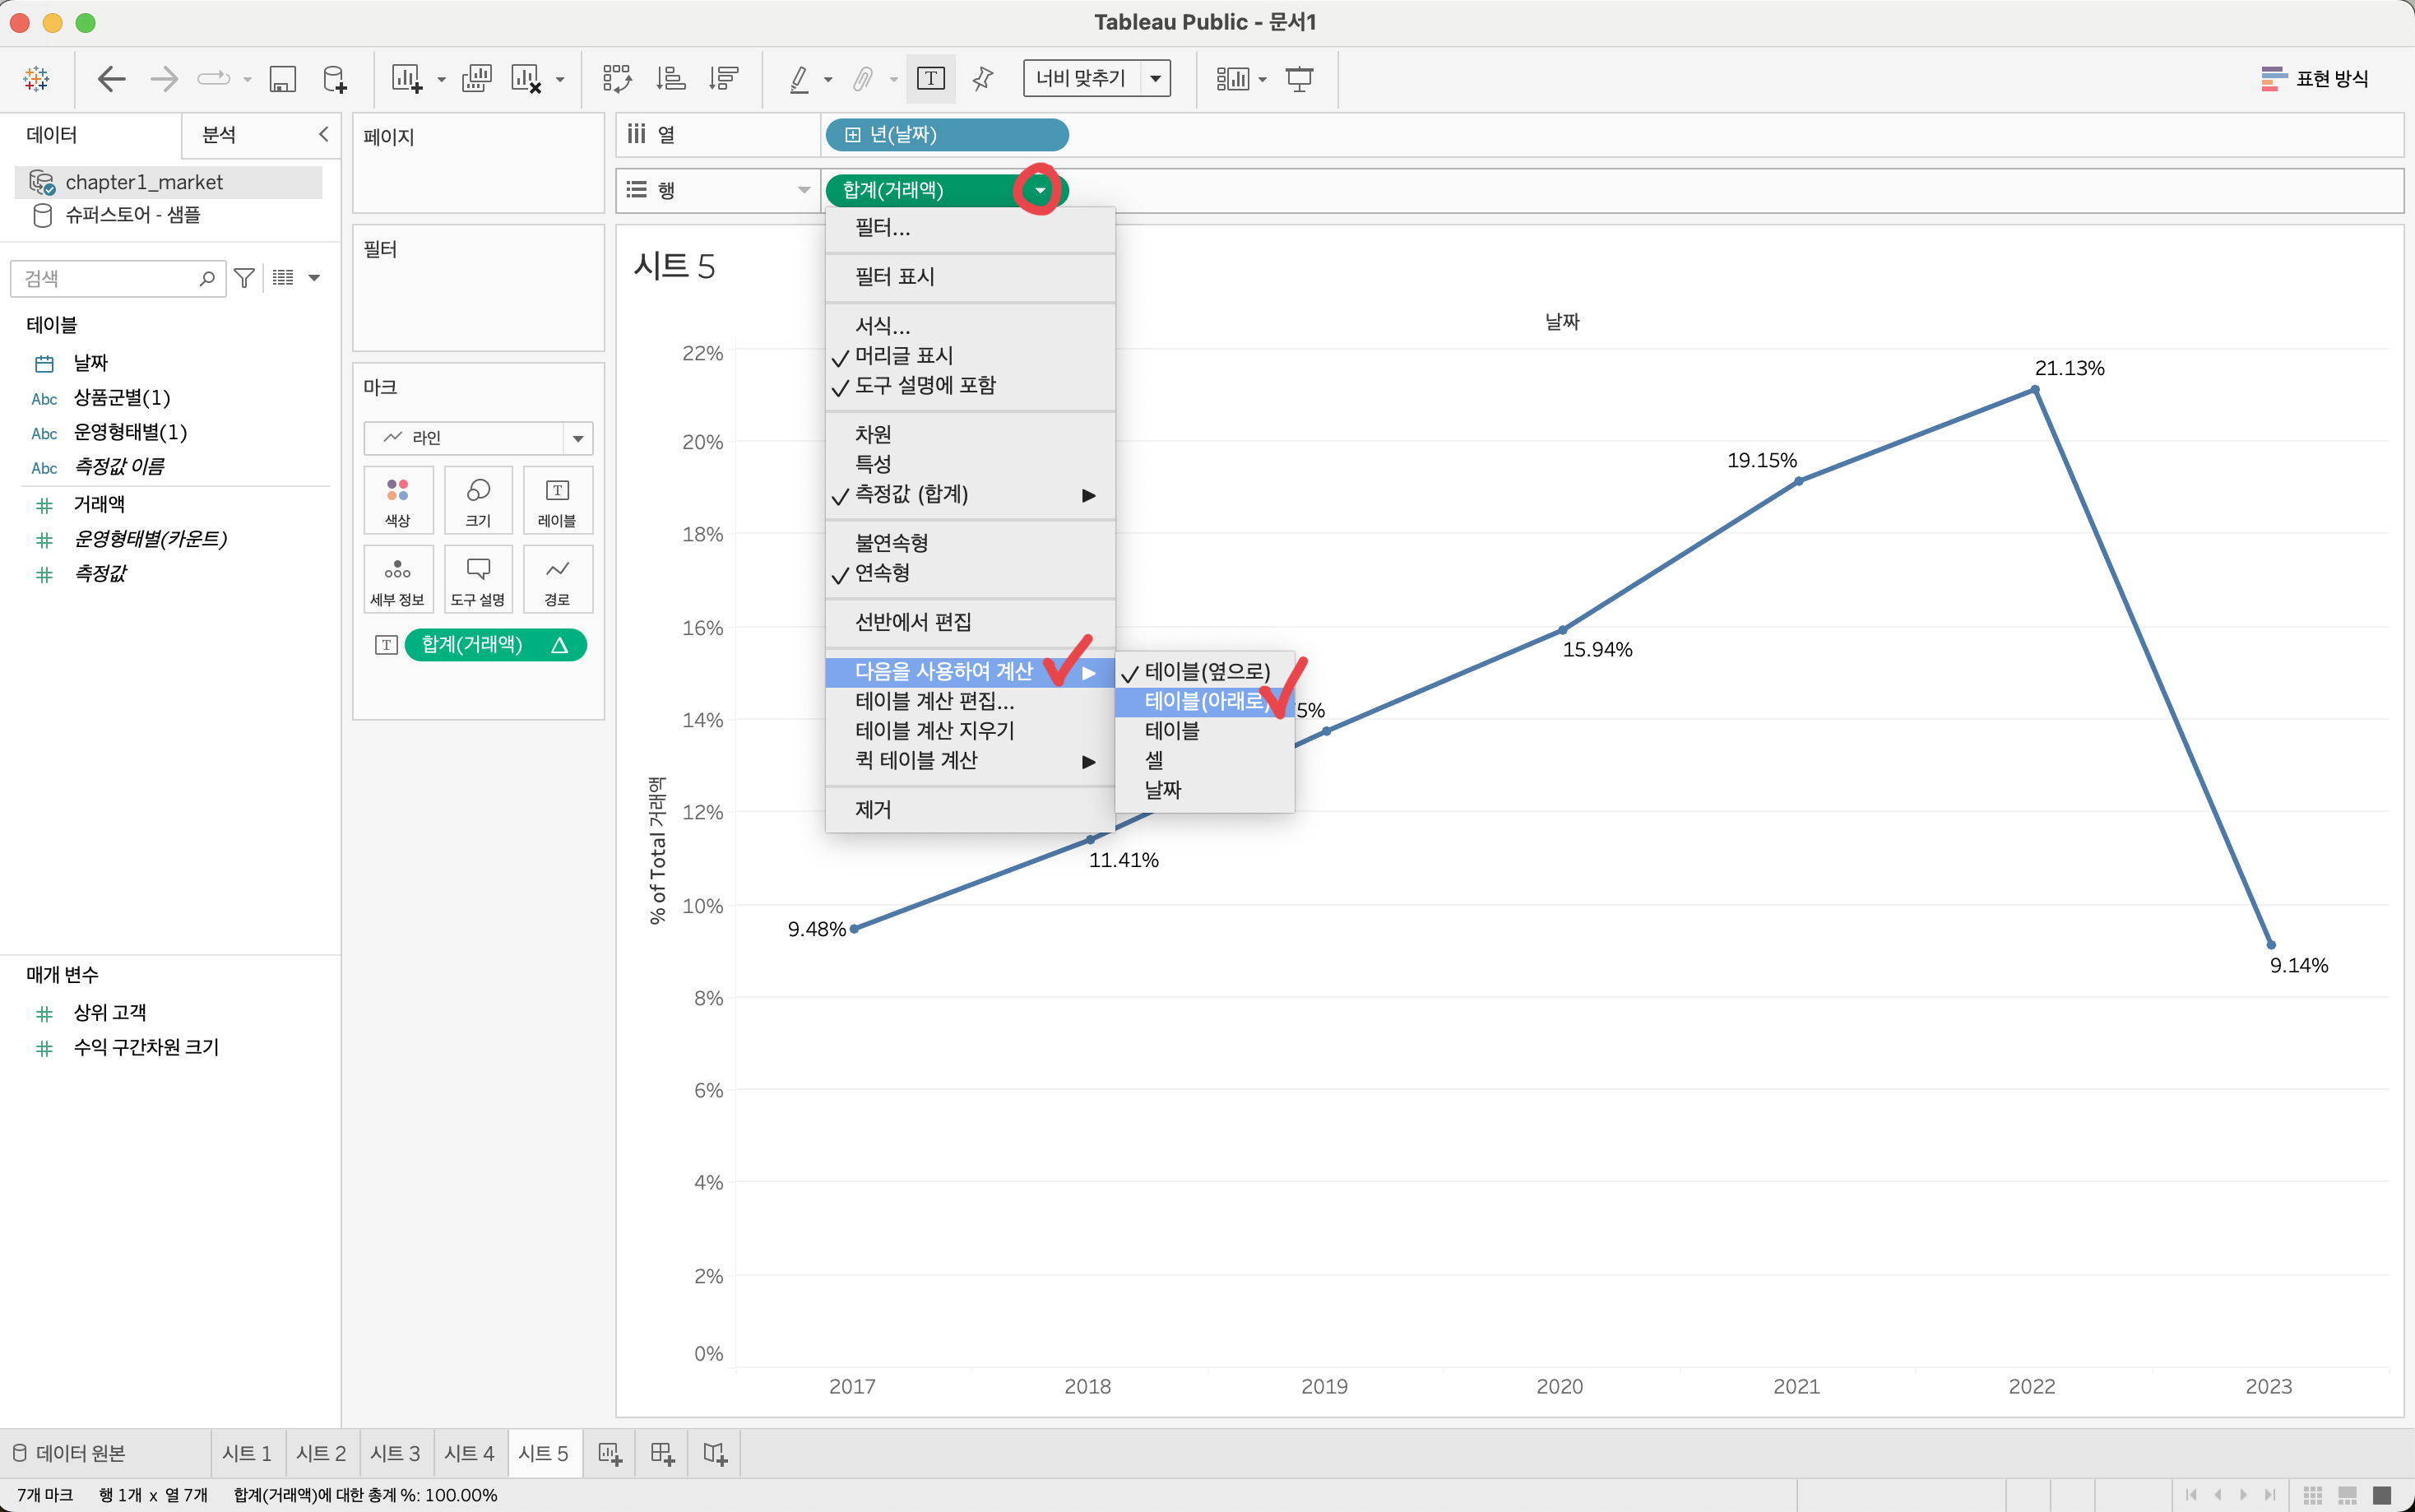Open the 데이터 원본 data source page

(70, 1453)
